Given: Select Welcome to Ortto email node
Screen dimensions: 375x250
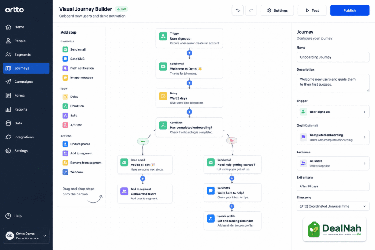Looking at the screenshot, I should point(189,68).
